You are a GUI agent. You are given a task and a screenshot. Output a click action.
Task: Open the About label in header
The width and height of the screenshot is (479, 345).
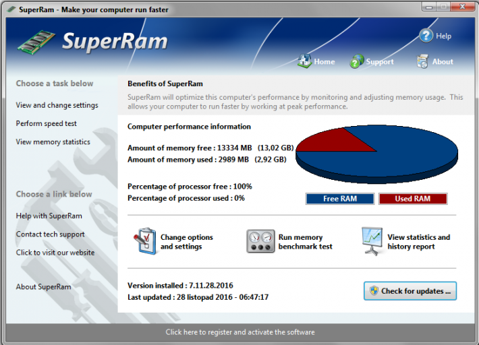(x=443, y=61)
